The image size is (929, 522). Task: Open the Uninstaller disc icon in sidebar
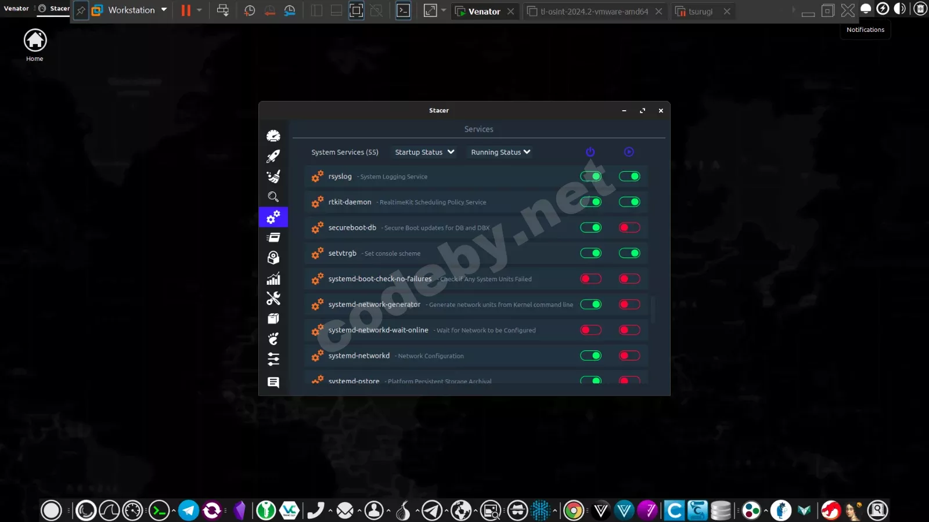[273, 258]
